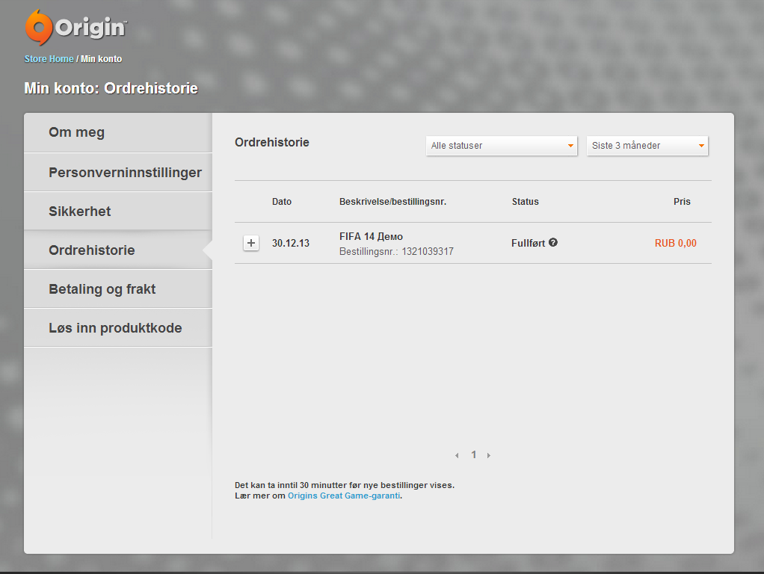Click the Fullført status text

tap(529, 243)
